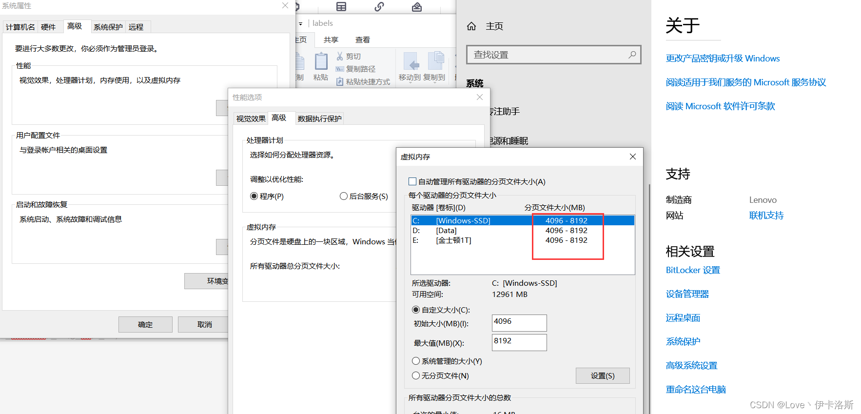Click the stamp/eraser icon in top toolbar
The height and width of the screenshot is (414, 861).
(x=417, y=7)
